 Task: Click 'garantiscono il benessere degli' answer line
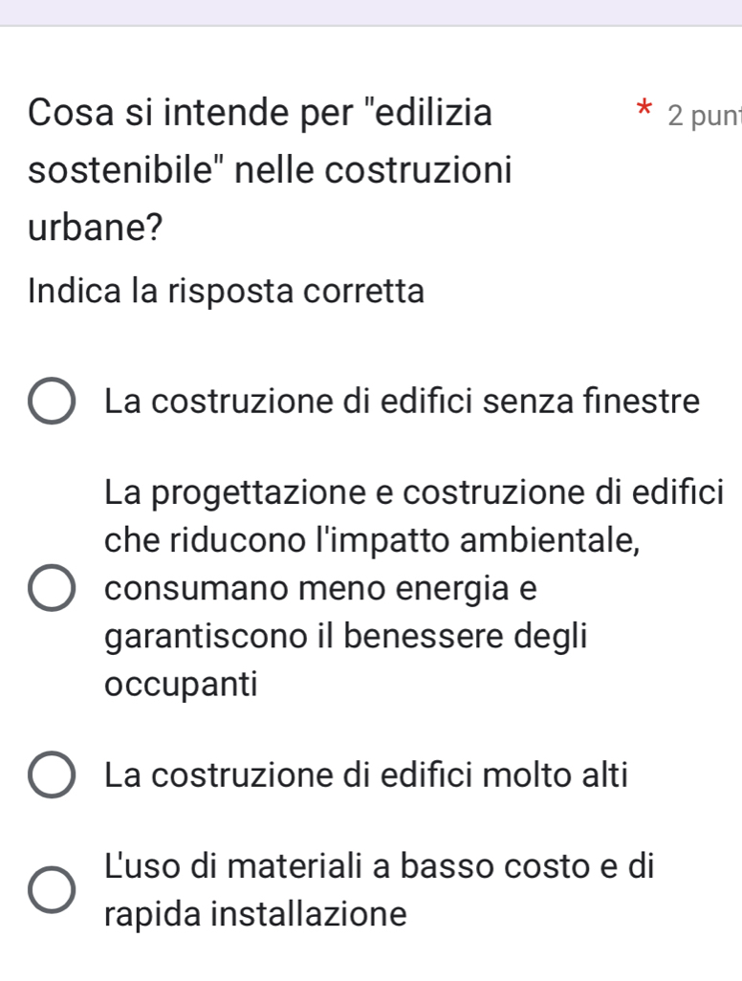coord(348,636)
